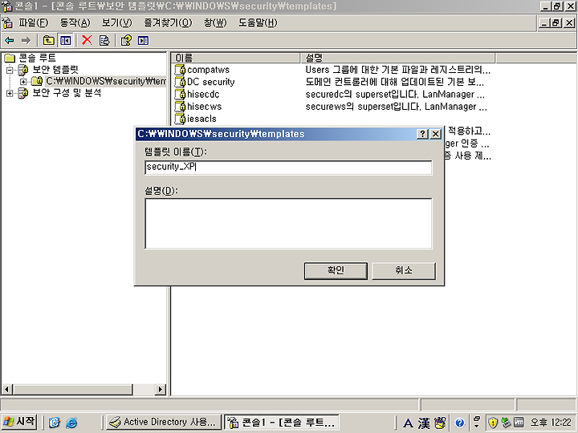Click the 템플릿 이름 input field
578x433 pixels.
(x=288, y=167)
